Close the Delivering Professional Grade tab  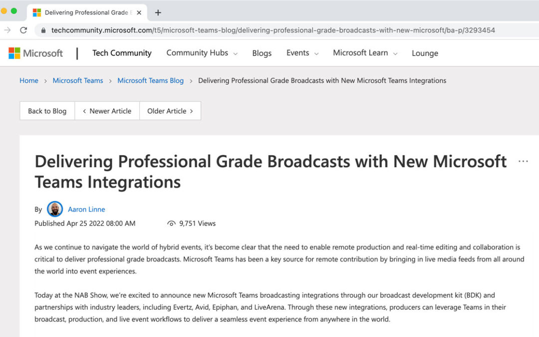[x=139, y=12]
